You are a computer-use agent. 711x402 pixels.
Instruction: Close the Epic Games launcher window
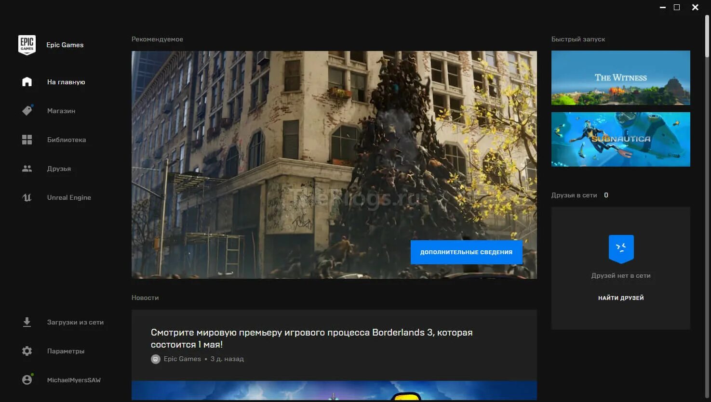pos(695,7)
